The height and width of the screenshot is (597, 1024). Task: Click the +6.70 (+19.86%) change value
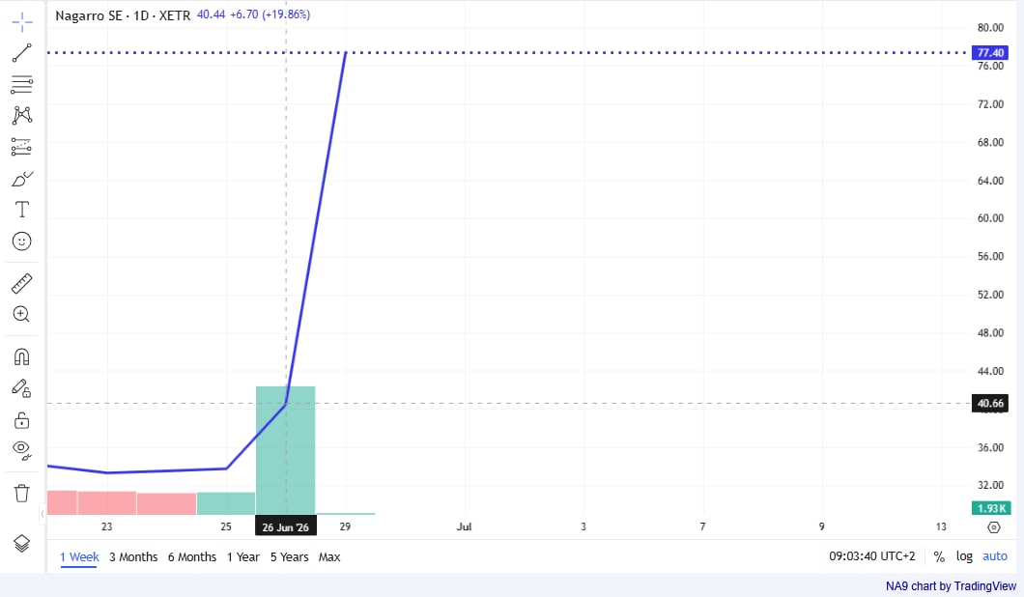coord(270,14)
